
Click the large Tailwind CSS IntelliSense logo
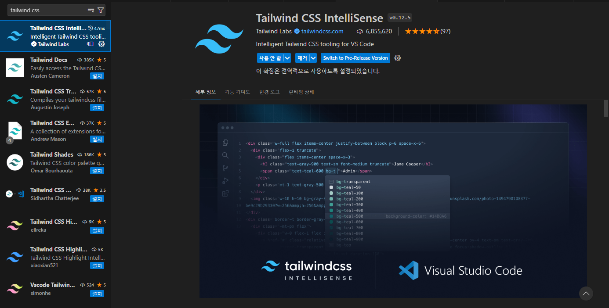point(220,38)
